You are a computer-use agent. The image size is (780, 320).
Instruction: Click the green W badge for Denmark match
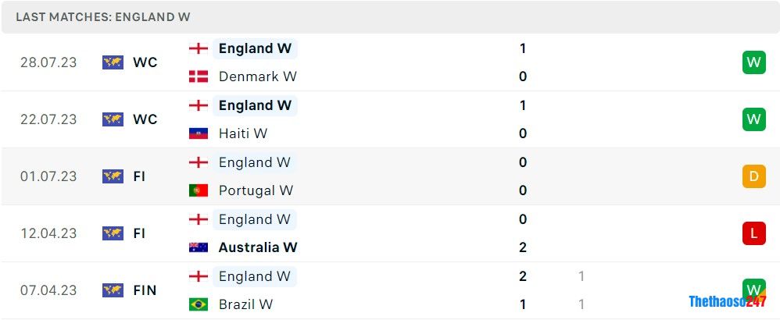[x=753, y=62]
